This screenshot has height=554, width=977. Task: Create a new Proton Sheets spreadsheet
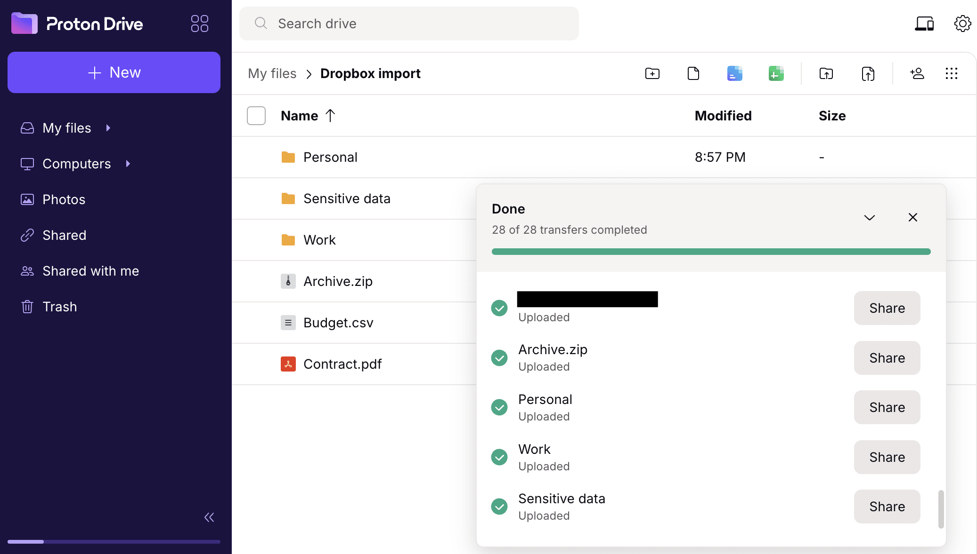point(775,73)
